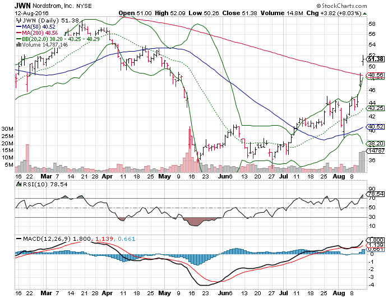Click the 90 level on RSI axis
This screenshot has height=298, width=388.
[372, 189]
